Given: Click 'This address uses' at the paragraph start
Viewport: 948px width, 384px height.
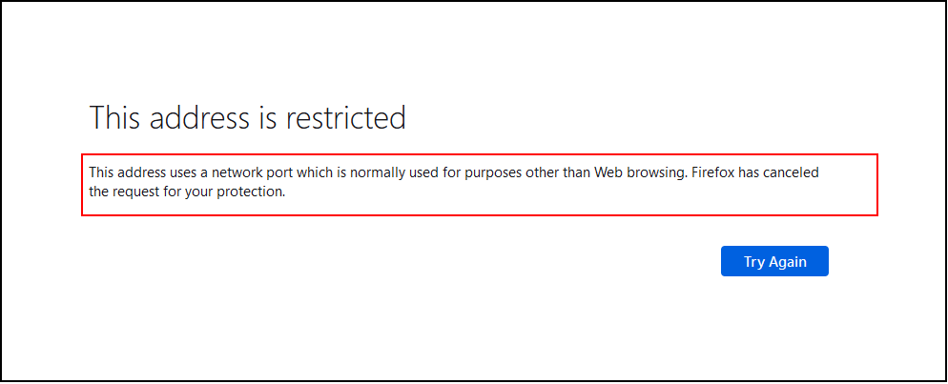Looking at the screenshot, I should pyautogui.click(x=140, y=173).
